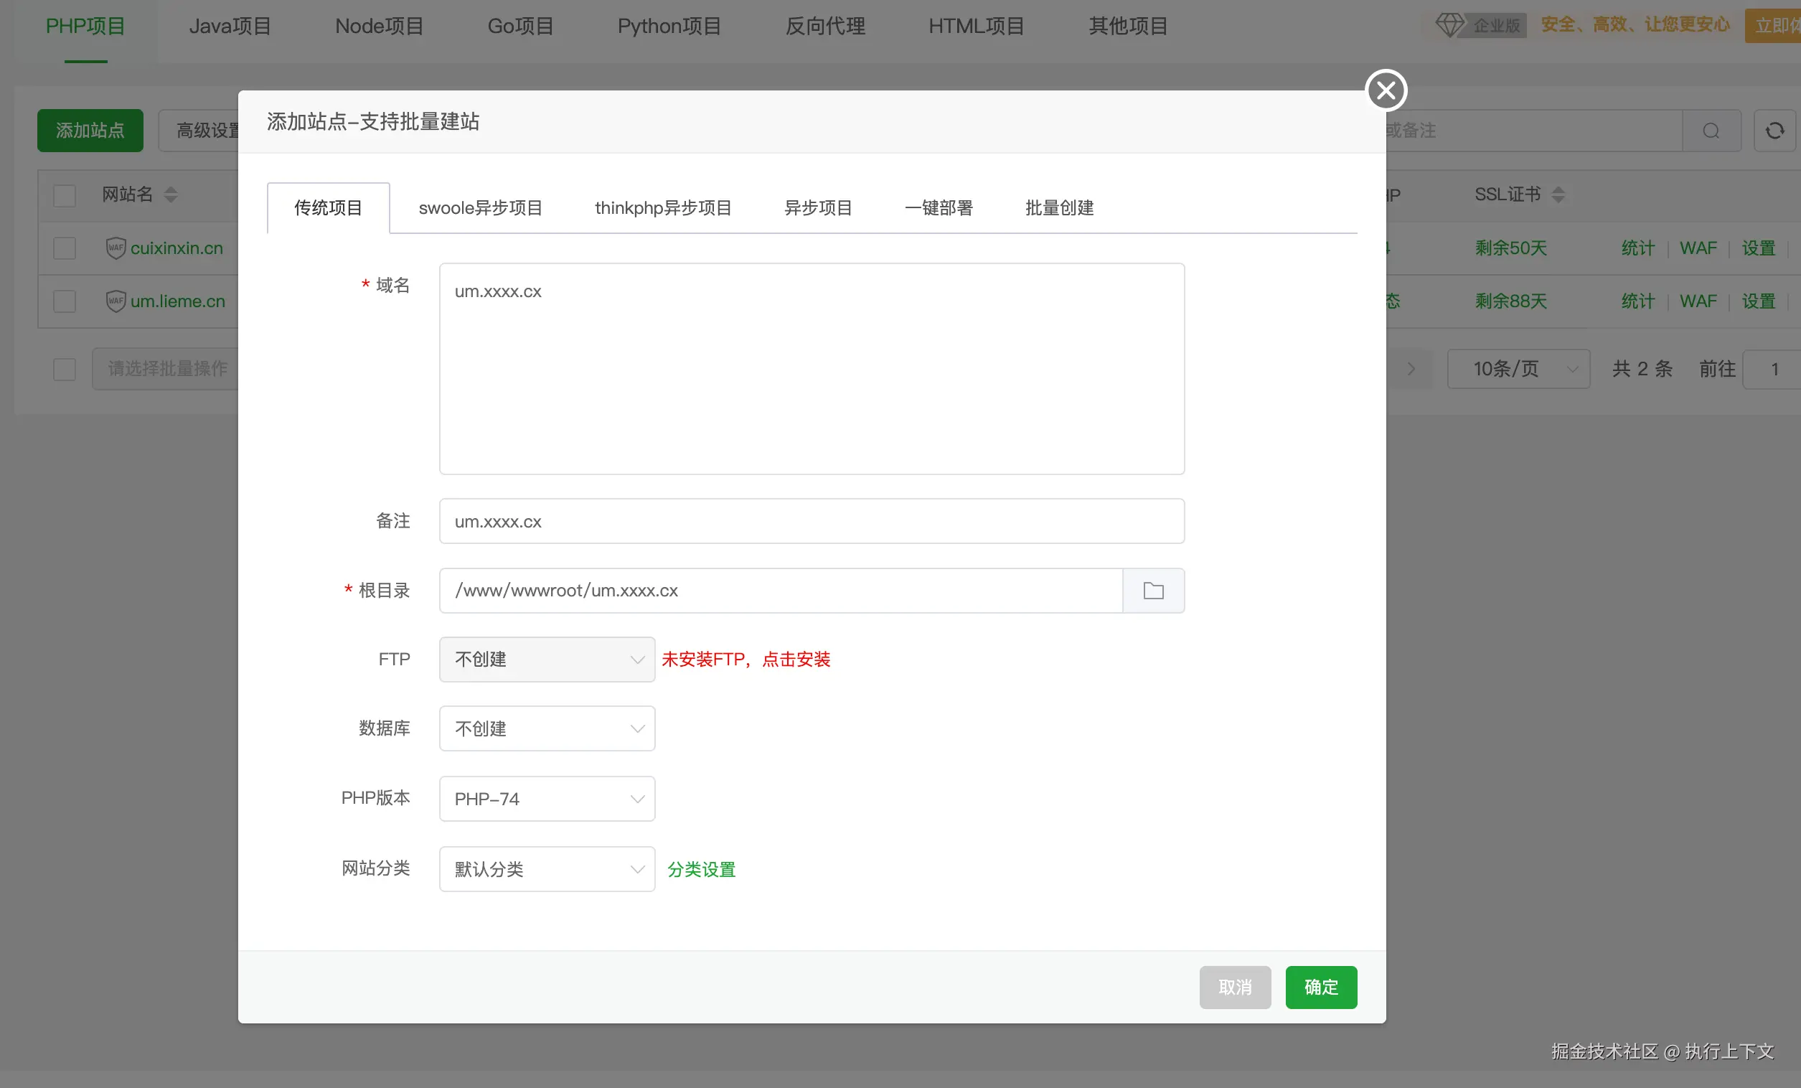
Task: Click into the 备注 input field
Action: point(811,520)
